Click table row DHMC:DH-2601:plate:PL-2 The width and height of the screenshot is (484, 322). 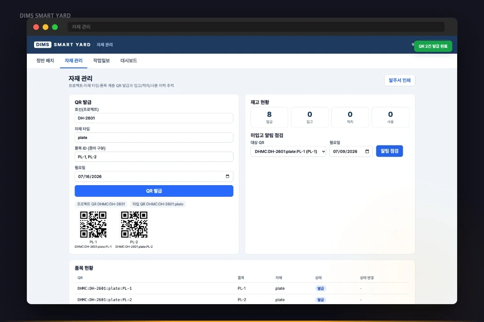point(242,300)
